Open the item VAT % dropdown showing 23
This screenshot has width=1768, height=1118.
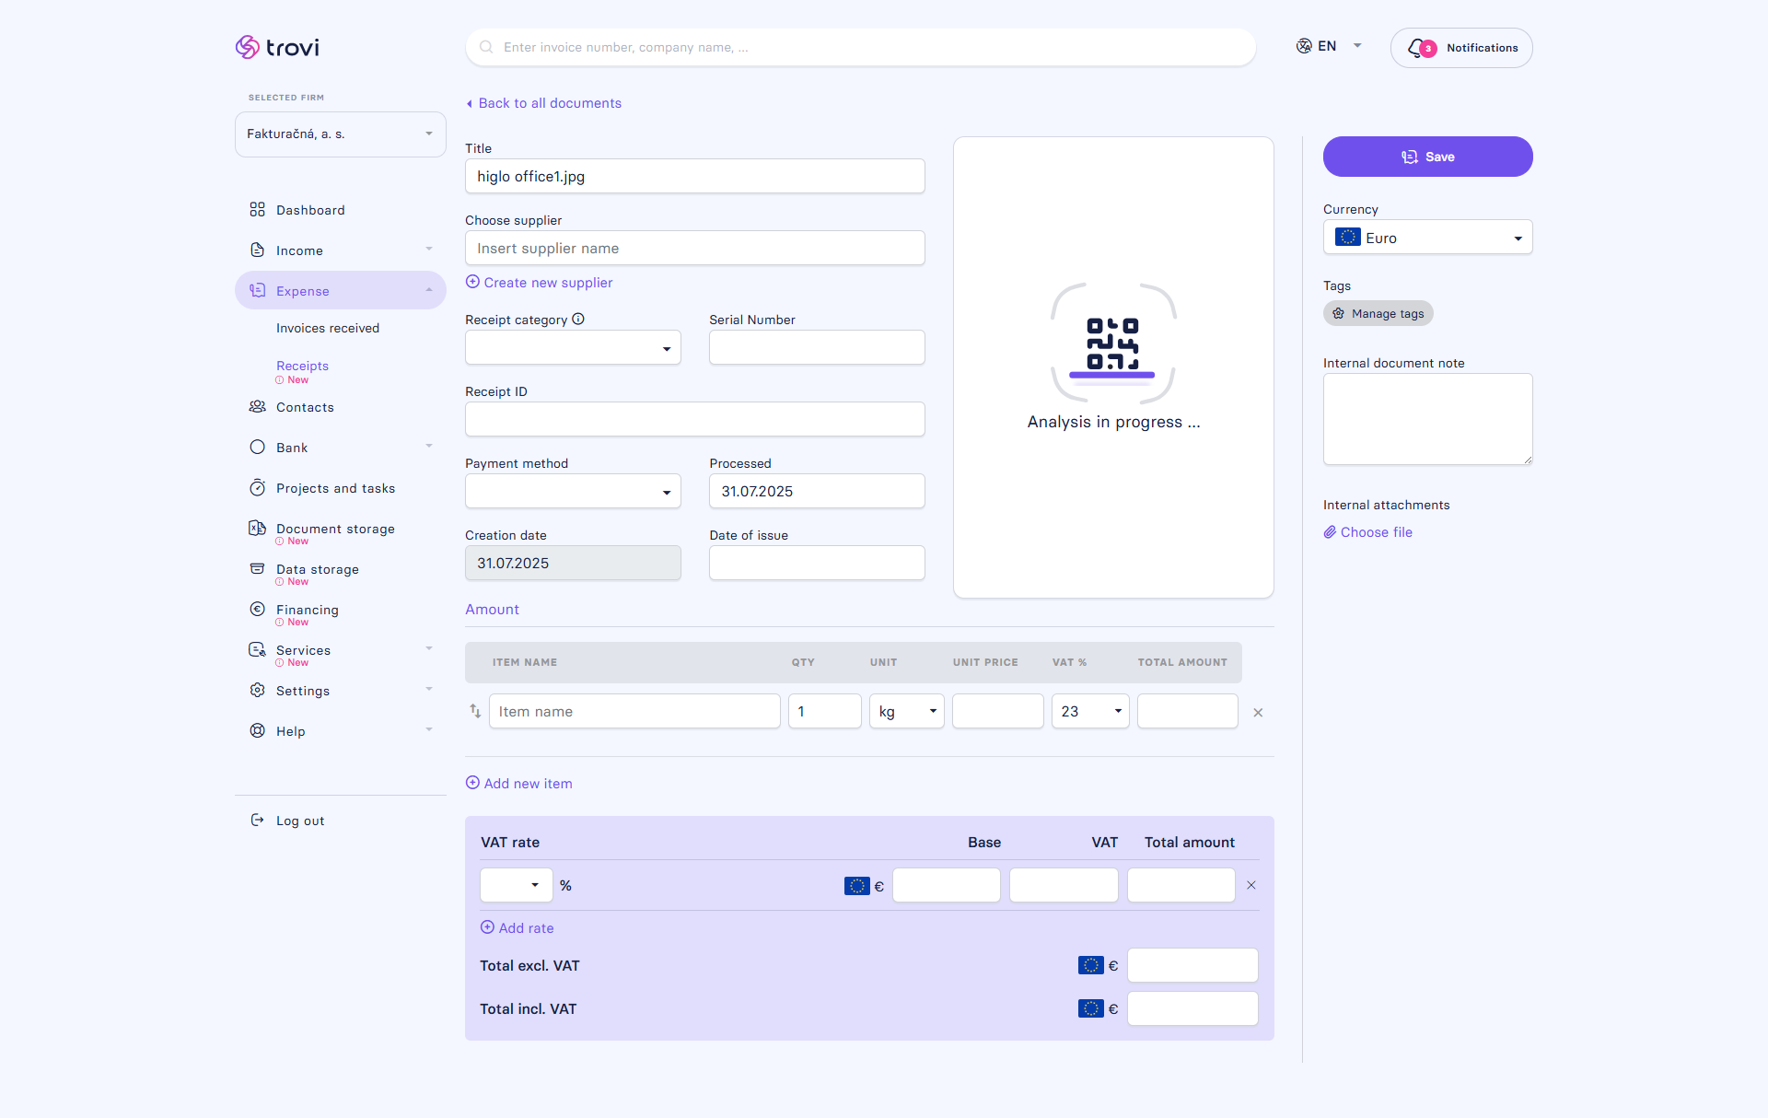coord(1090,711)
